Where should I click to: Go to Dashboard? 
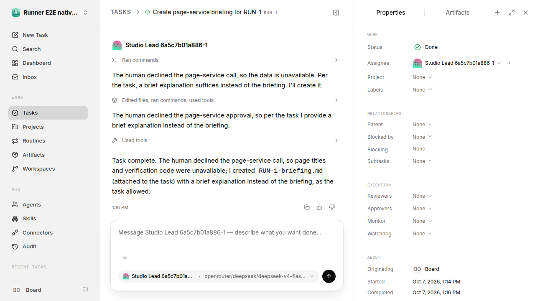click(x=48, y=63)
